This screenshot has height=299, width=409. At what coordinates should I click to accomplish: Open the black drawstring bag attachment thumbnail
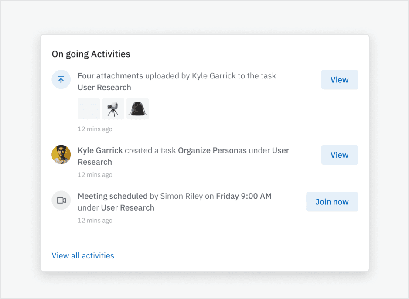(137, 109)
